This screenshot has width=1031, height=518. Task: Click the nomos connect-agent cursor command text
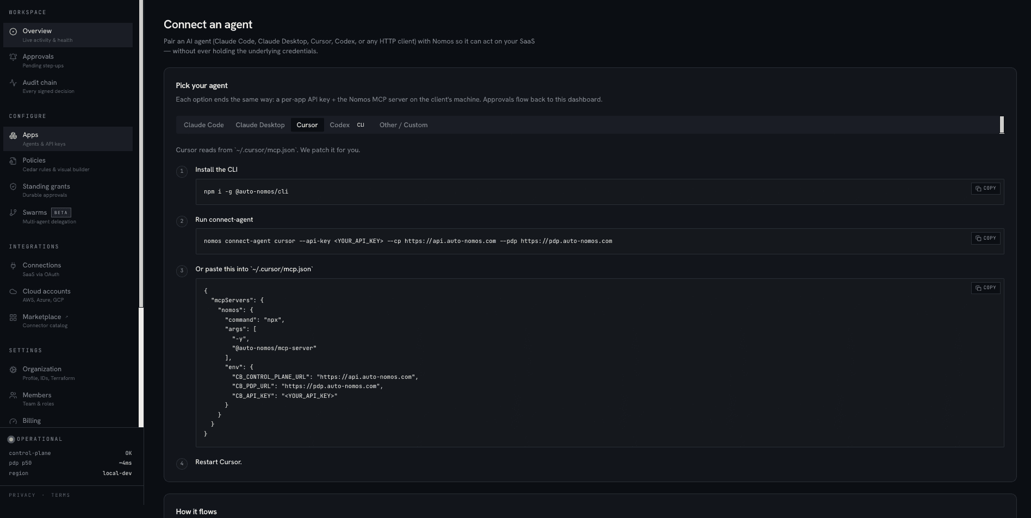pos(408,241)
